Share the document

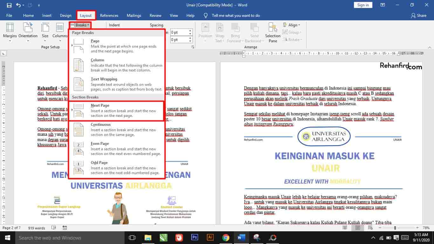[x=418, y=15]
